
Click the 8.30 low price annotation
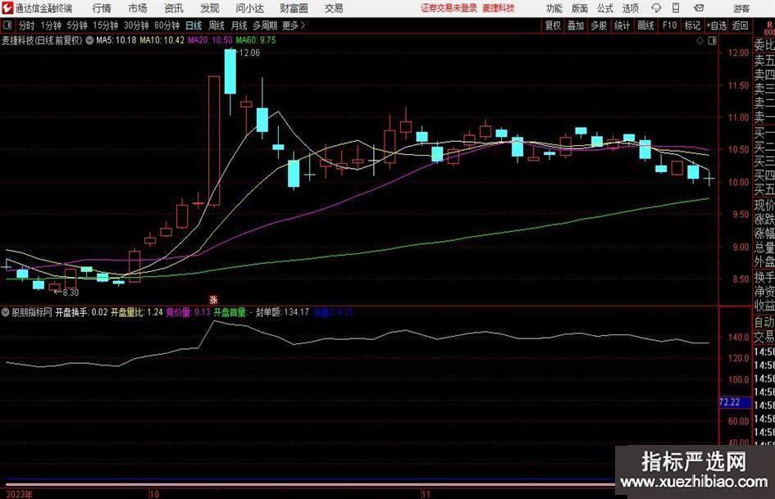(71, 293)
